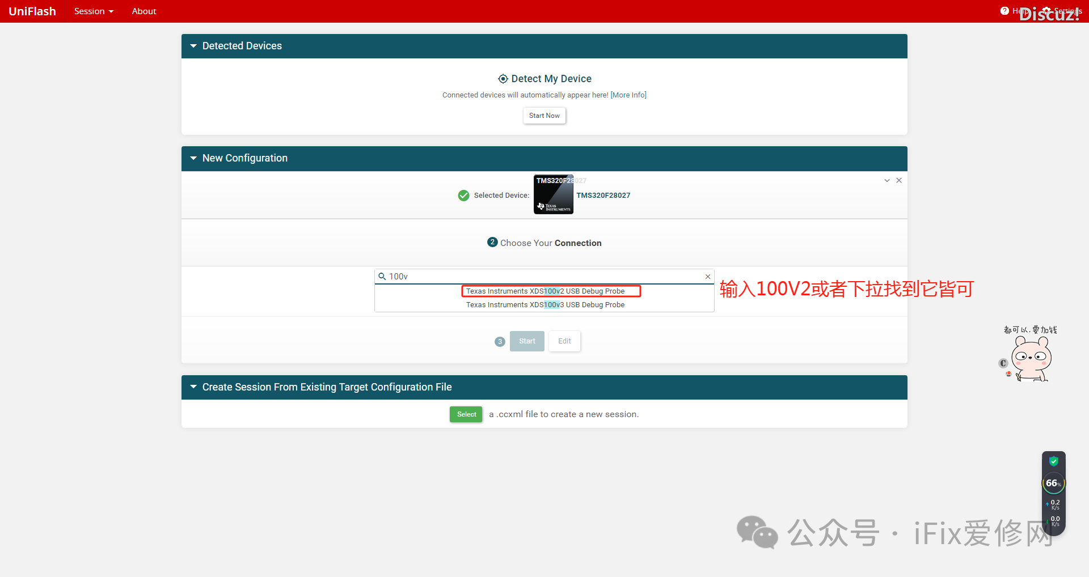Viewport: 1089px width, 577px height.
Task: Click the TMS320F28027 chip thumbnail
Action: click(553, 194)
